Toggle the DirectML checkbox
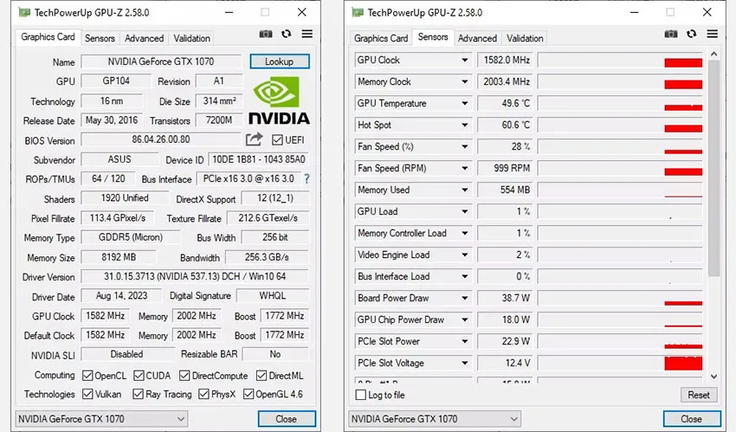Viewport: 736px width, 432px height. coord(261,376)
